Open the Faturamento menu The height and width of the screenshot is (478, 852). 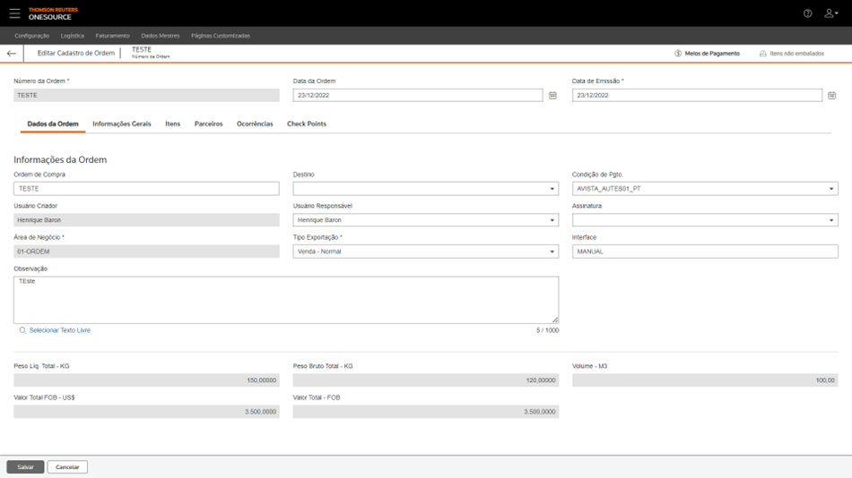112,36
